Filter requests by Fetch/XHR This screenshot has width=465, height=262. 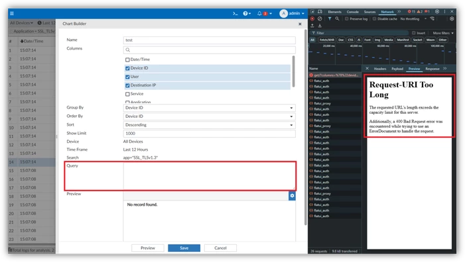click(327, 40)
